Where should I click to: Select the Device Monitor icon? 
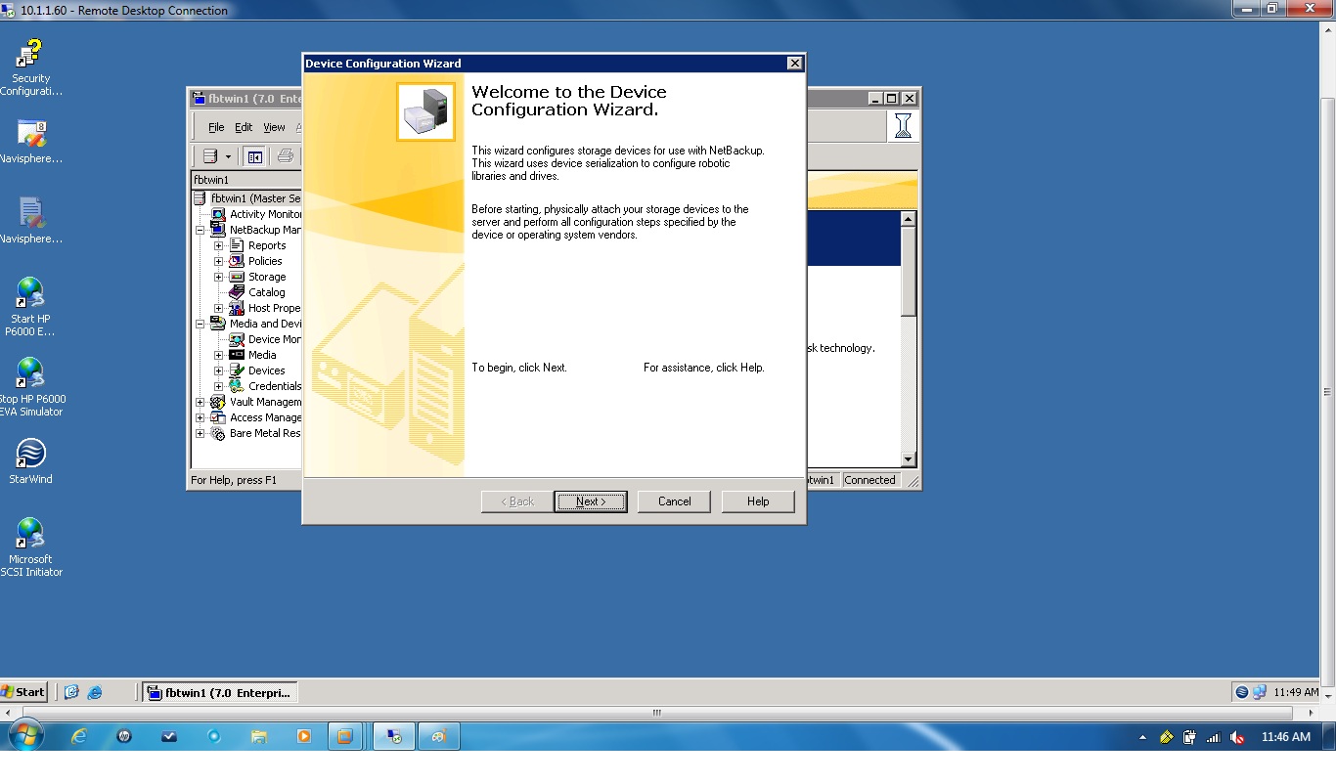(x=237, y=339)
